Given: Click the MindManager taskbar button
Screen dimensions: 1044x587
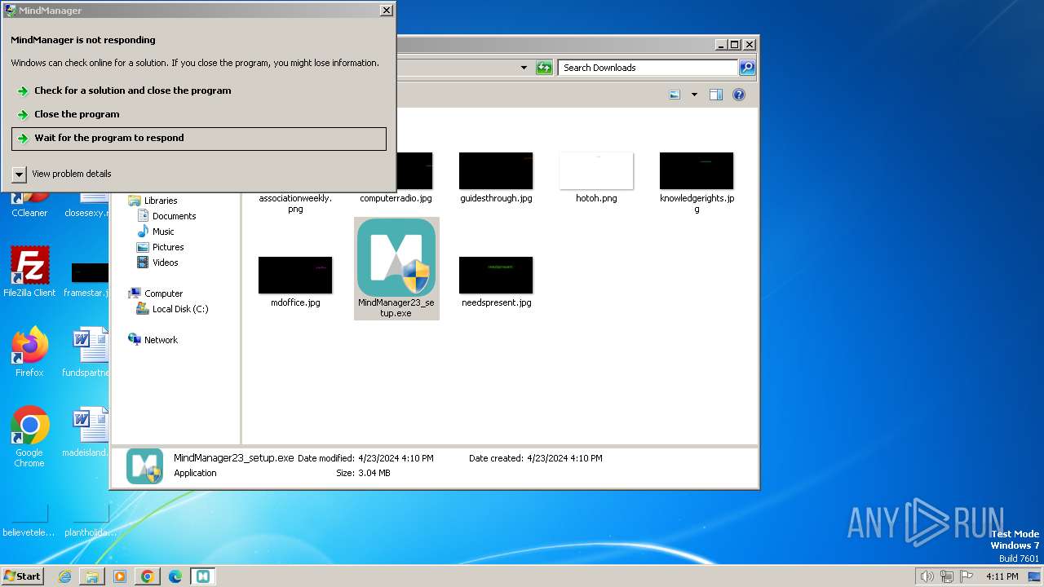Looking at the screenshot, I should pyautogui.click(x=203, y=576).
